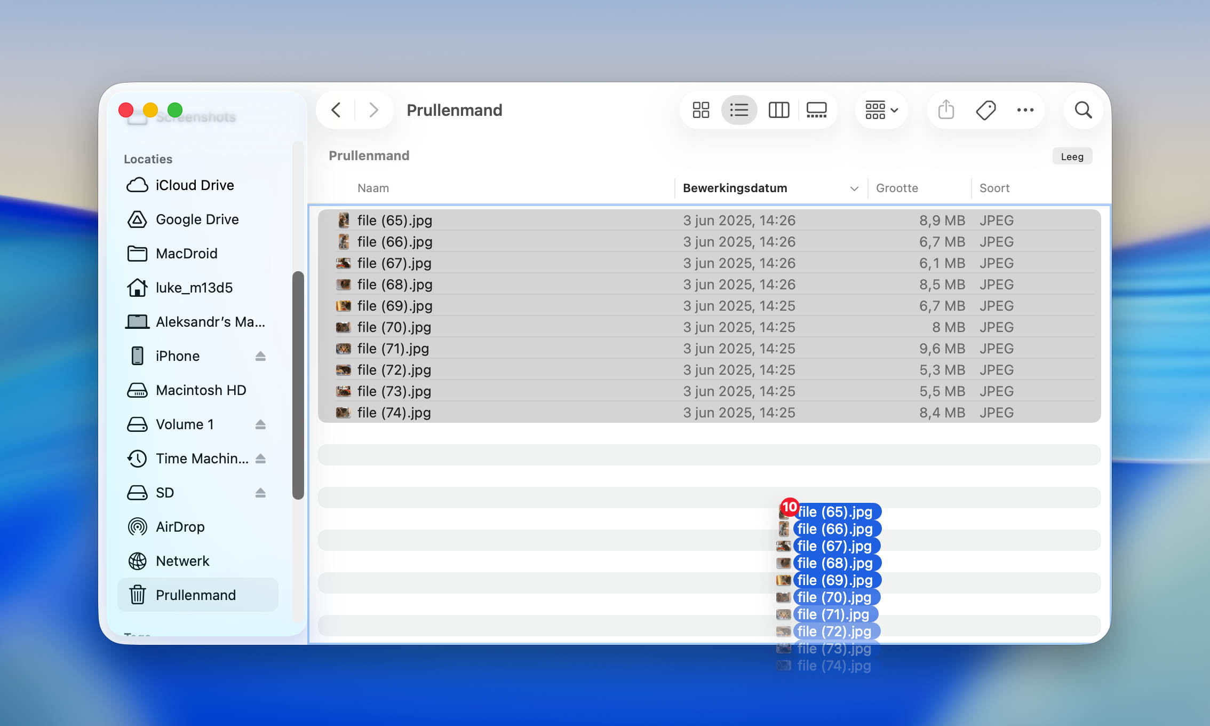Open the more actions ellipsis menu
The height and width of the screenshot is (726, 1210).
(x=1025, y=110)
